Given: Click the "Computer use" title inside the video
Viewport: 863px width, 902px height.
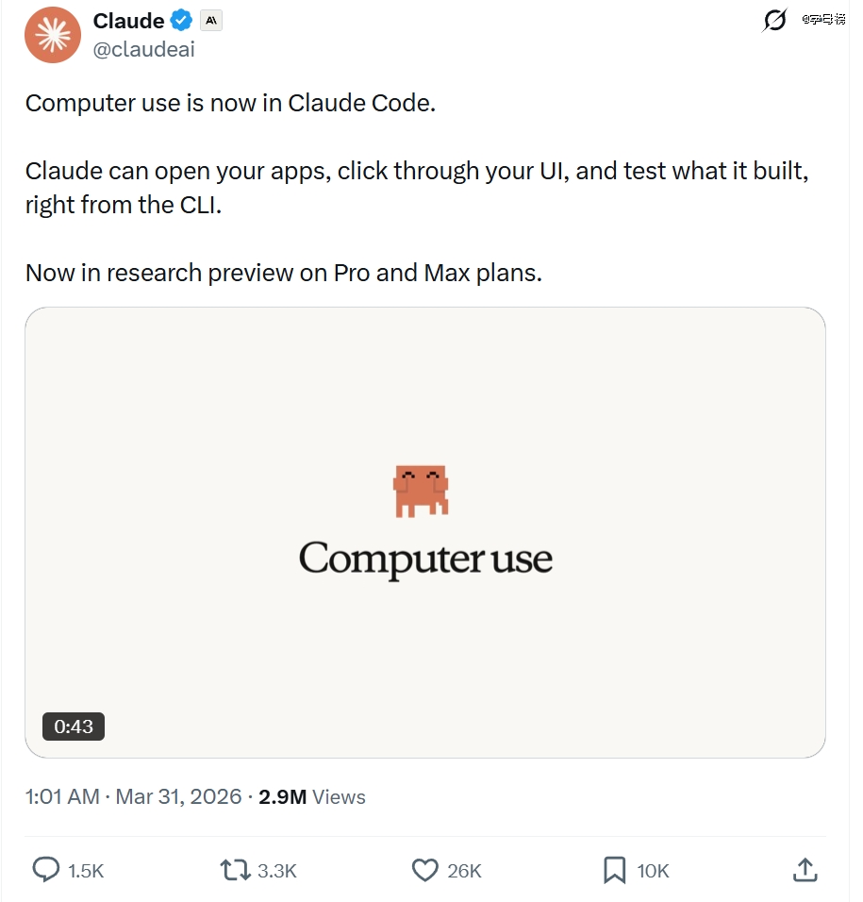Looking at the screenshot, I should 425,559.
